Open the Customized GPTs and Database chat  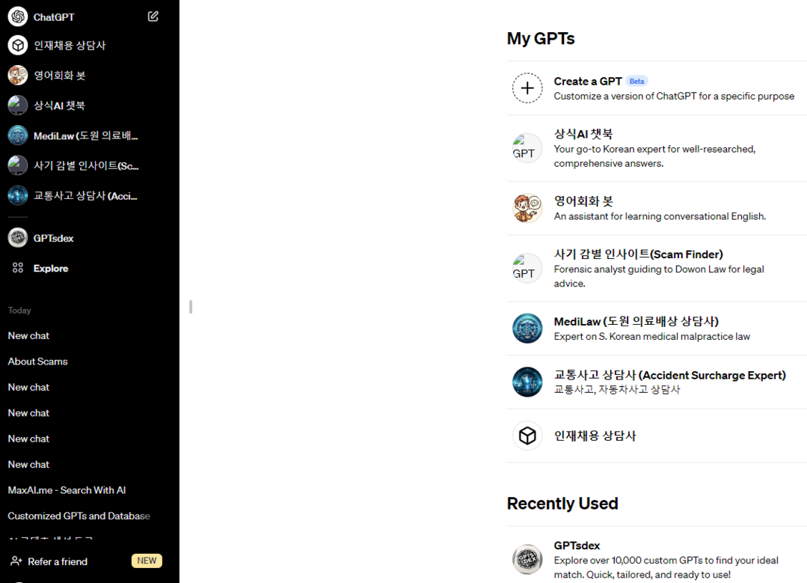click(79, 516)
